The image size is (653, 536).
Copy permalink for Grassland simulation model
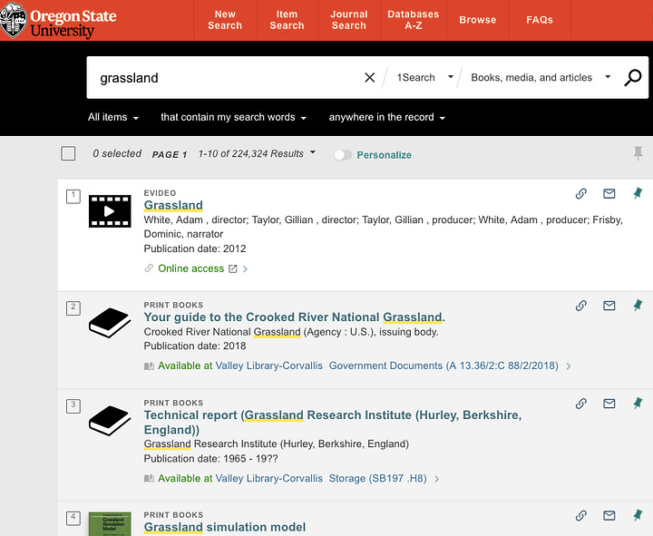[581, 515]
